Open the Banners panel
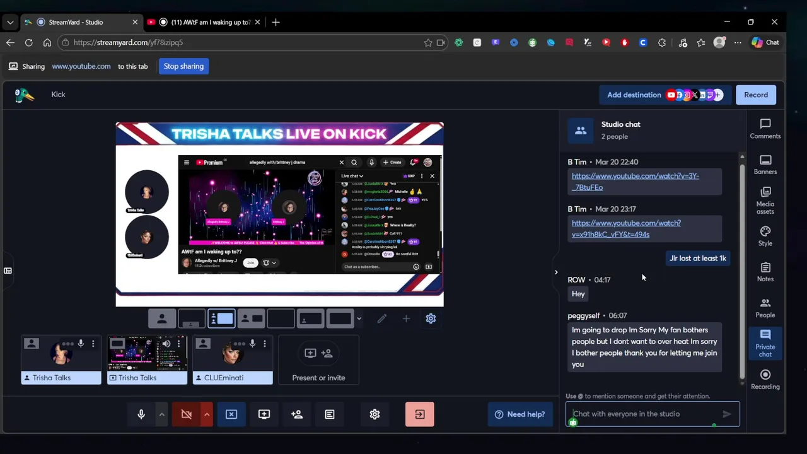The image size is (807, 454). (x=765, y=165)
